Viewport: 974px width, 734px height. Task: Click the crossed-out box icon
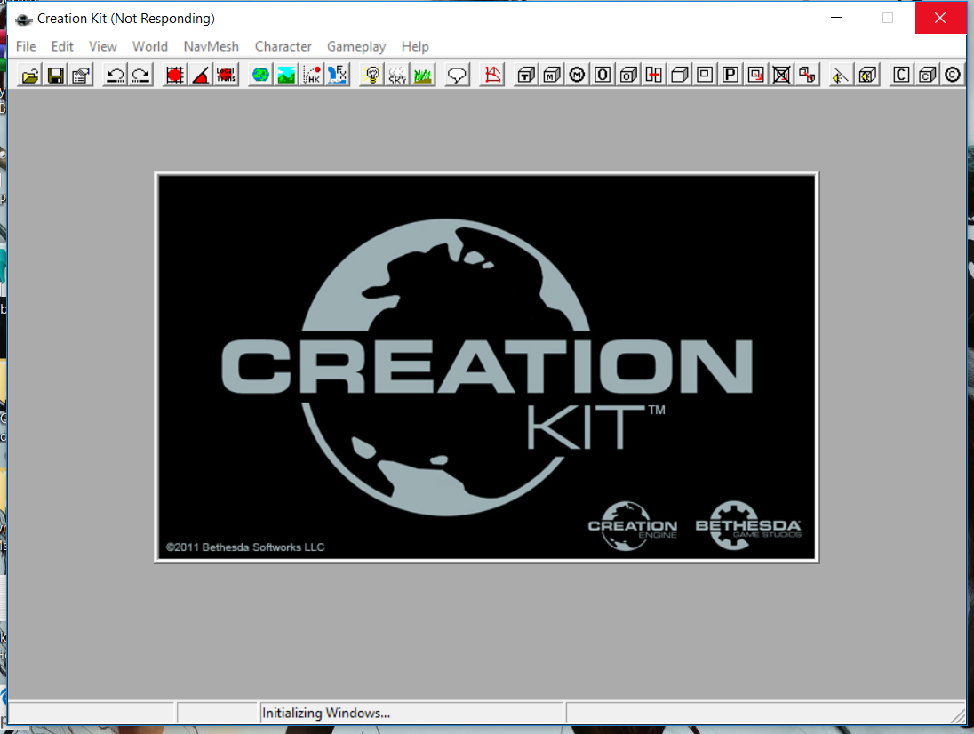coord(781,76)
